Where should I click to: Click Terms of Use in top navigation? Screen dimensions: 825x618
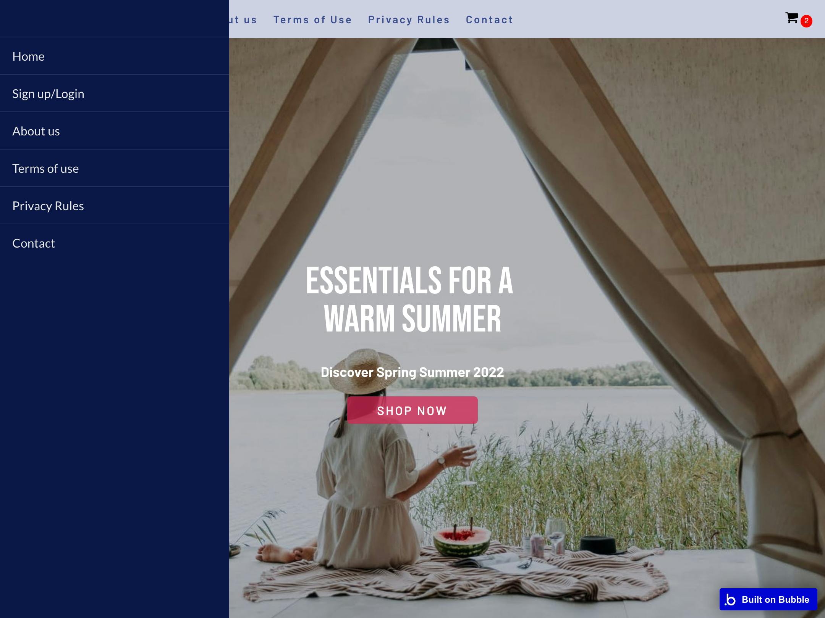point(312,20)
